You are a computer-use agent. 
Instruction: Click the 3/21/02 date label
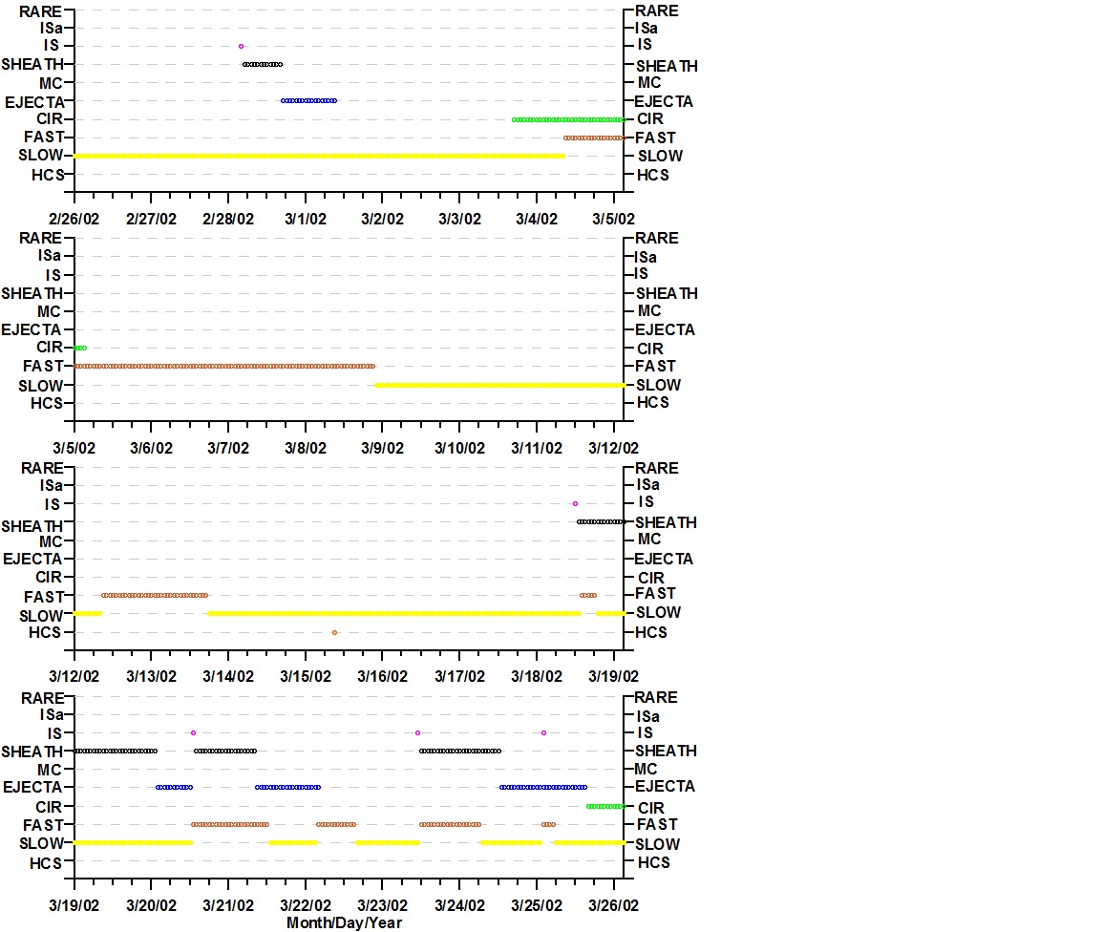228,906
